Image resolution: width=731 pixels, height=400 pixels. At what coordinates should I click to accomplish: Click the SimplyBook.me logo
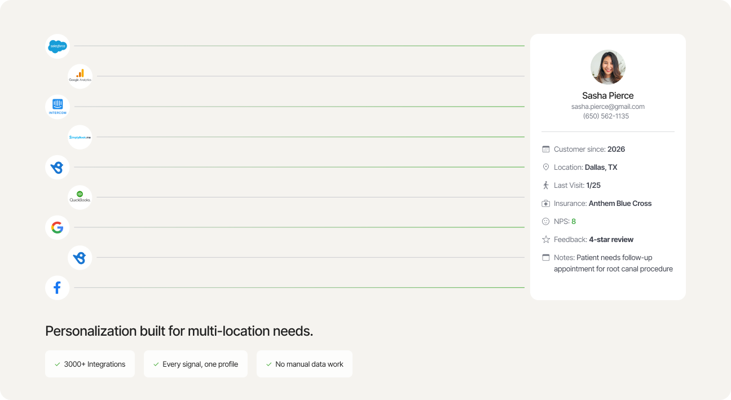click(x=80, y=137)
